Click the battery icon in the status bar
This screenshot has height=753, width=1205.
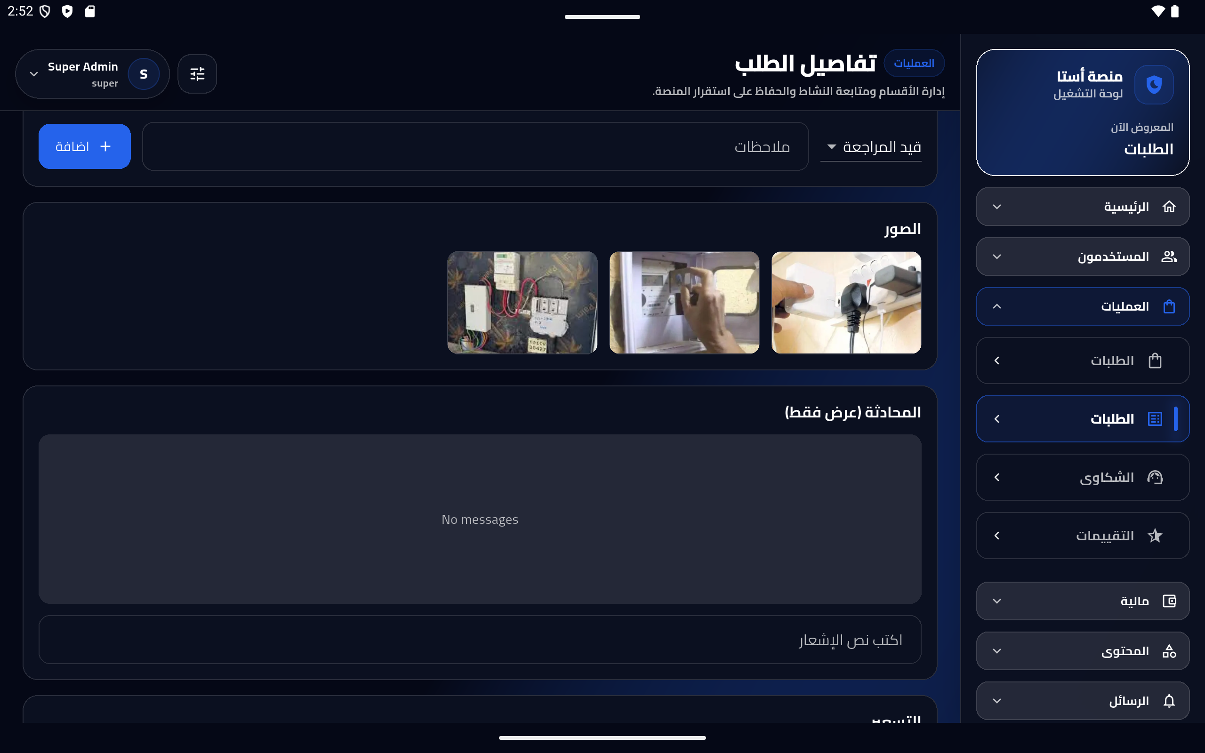(1174, 11)
